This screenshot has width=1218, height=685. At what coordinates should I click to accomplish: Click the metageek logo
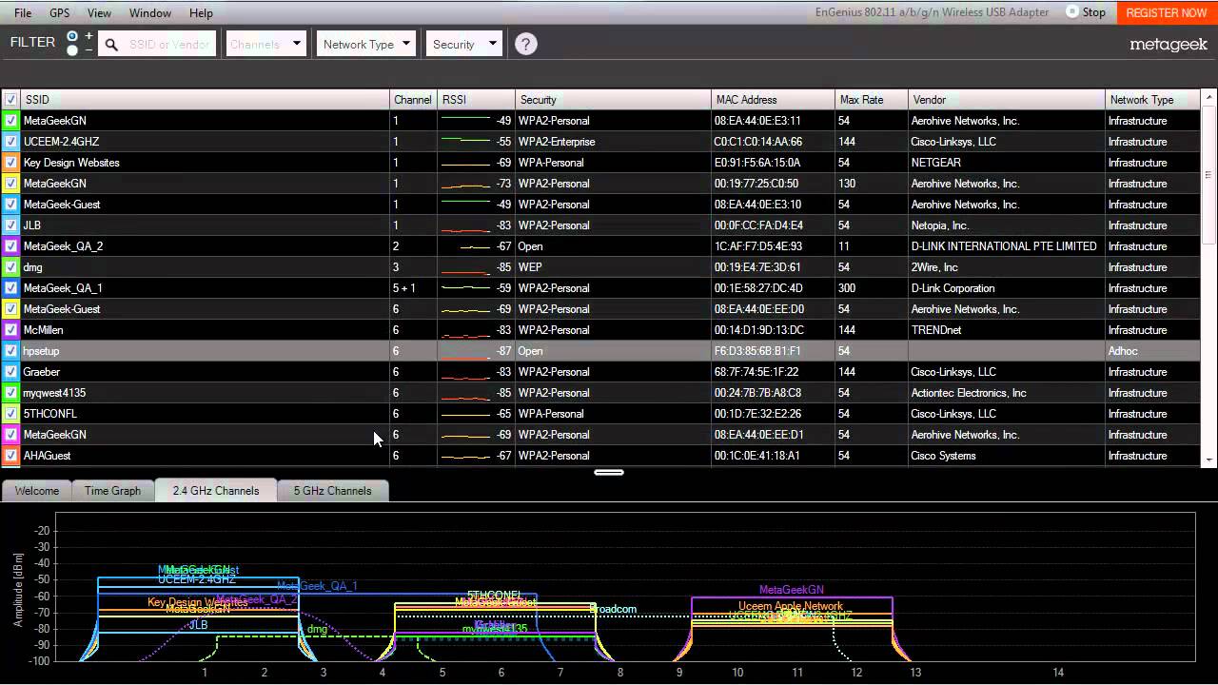[x=1169, y=45]
